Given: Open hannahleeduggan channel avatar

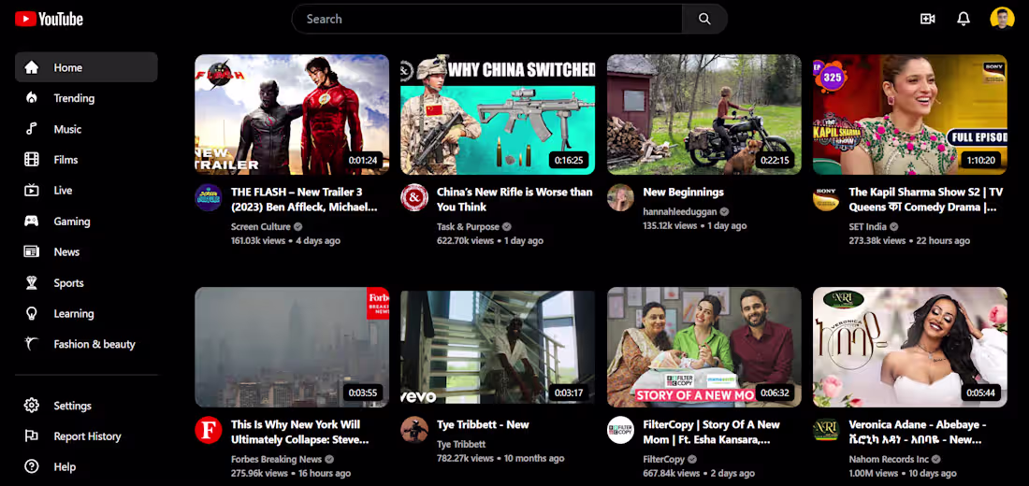Looking at the screenshot, I should coord(620,197).
